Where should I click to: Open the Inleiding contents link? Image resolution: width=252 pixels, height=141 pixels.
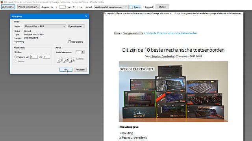(x=128, y=133)
